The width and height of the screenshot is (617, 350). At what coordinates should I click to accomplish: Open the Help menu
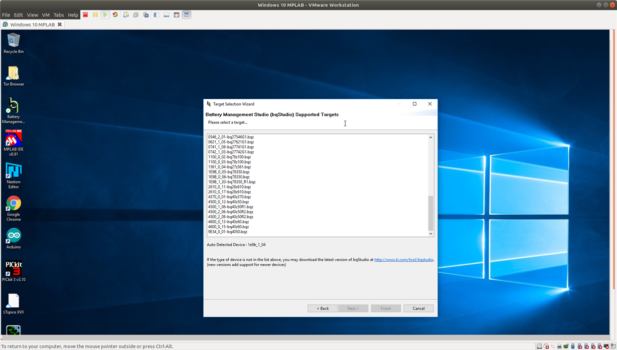point(73,15)
